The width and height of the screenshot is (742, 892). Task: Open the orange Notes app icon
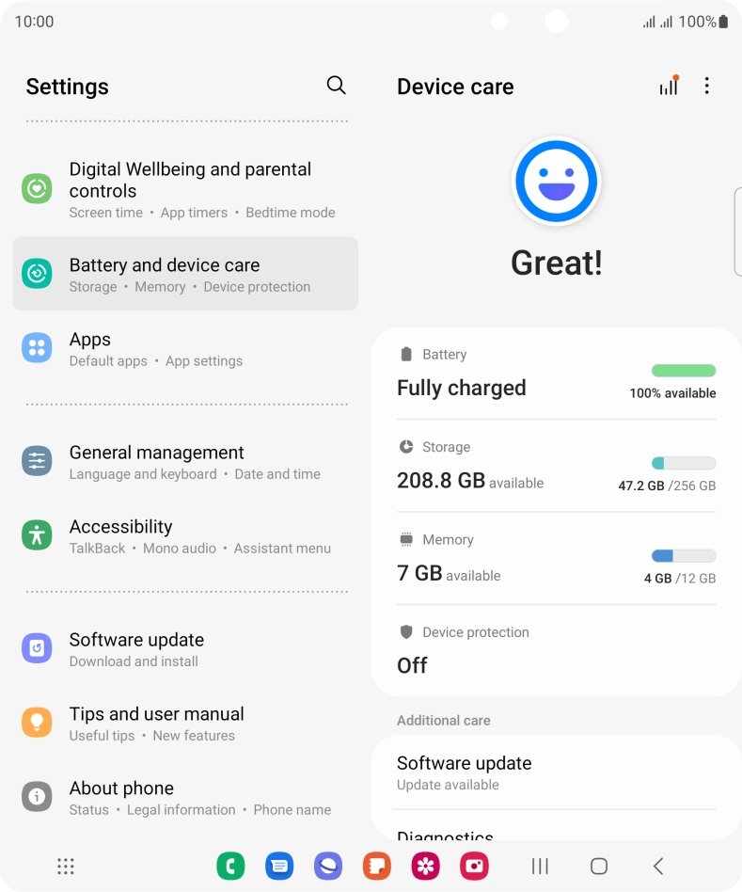(377, 867)
